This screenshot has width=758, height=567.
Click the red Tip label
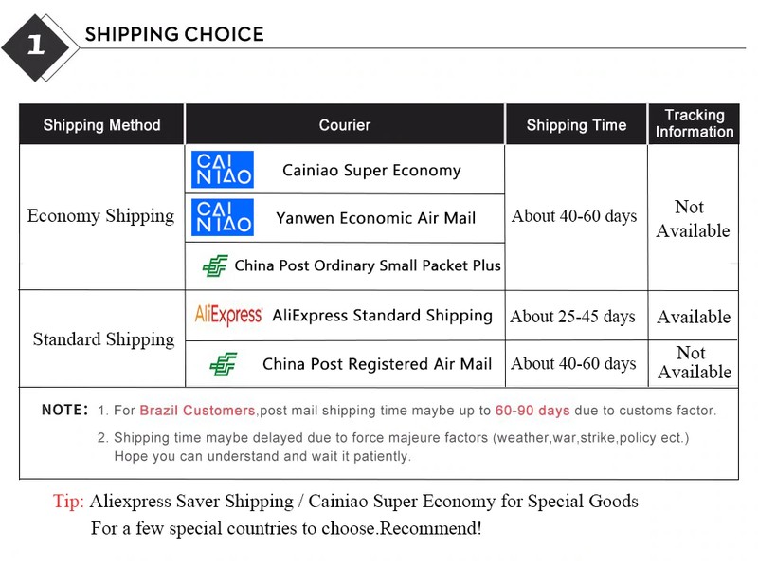68,502
